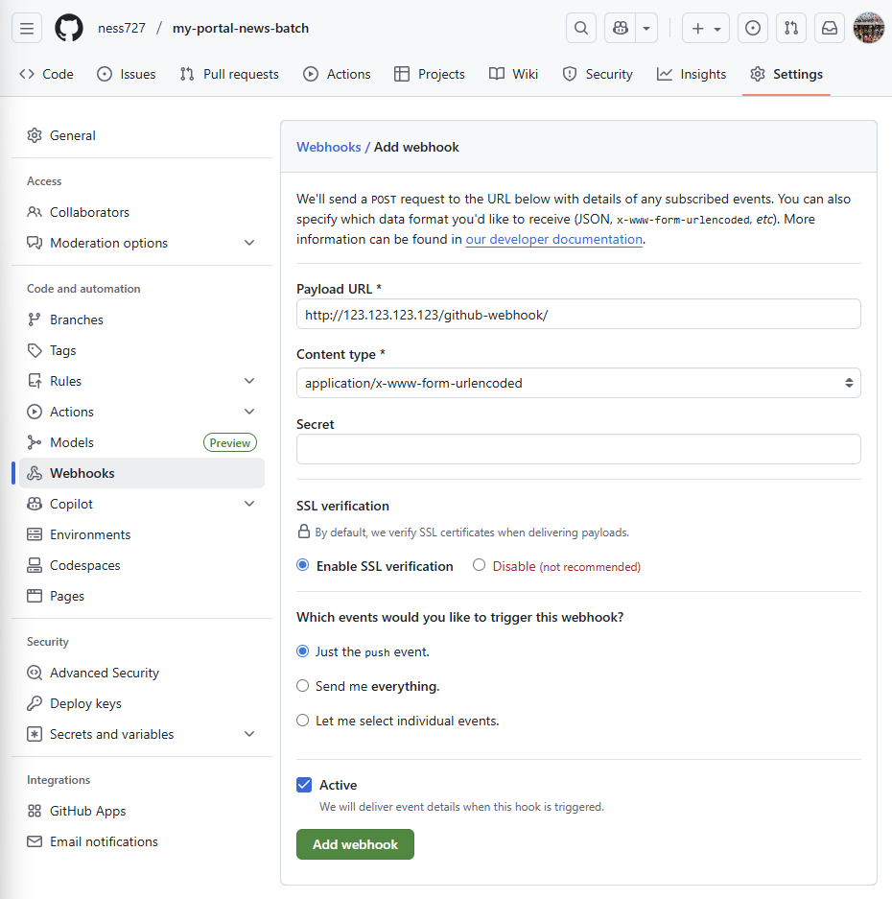This screenshot has width=892, height=899.
Task: Click into the Secret field
Action: 578,449
